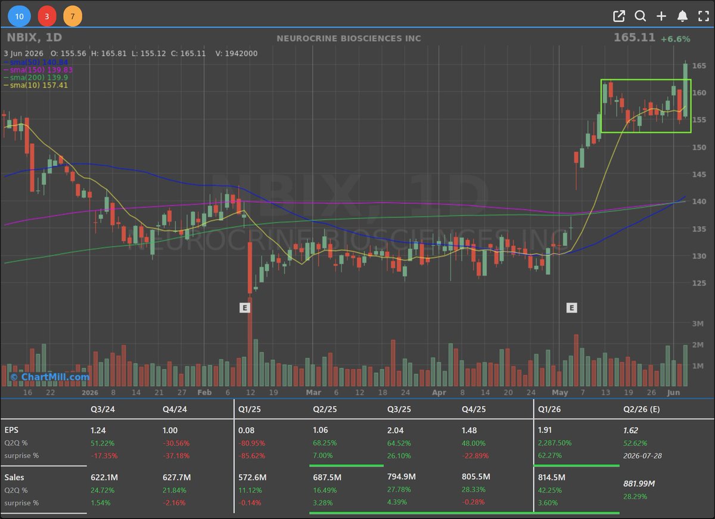Click the February earnings E marker
Viewport: 715px width, 519px height.
pos(244,308)
